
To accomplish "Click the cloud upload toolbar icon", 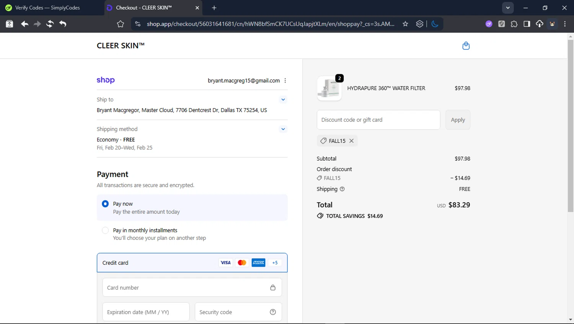I will (540, 24).
